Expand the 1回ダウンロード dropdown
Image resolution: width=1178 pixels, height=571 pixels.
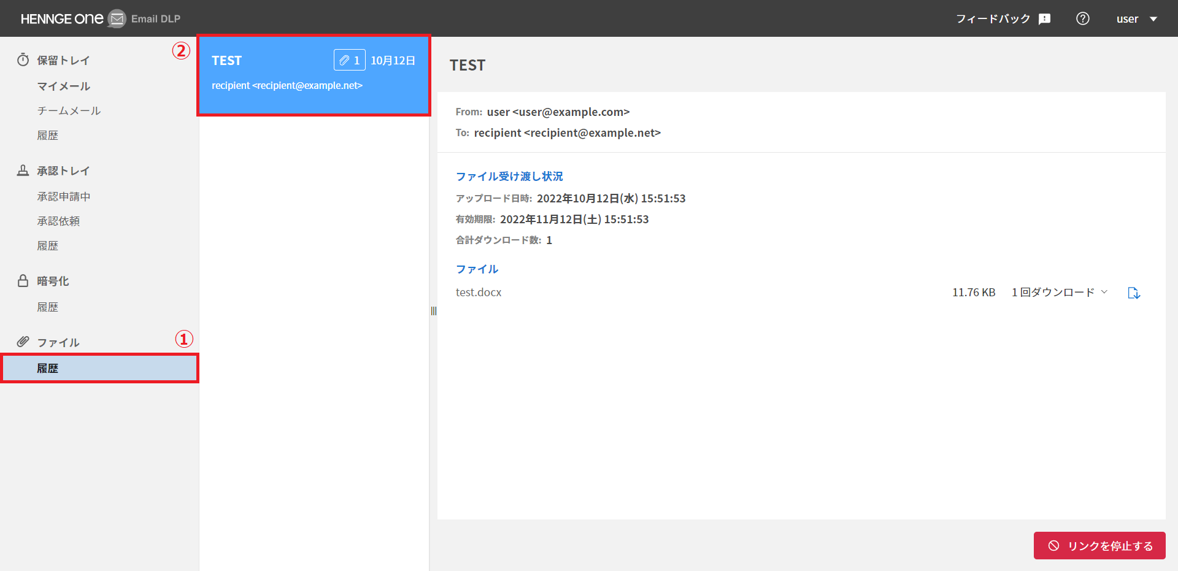click(x=1060, y=293)
